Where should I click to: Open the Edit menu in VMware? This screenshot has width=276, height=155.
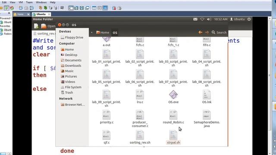pos(4,2)
